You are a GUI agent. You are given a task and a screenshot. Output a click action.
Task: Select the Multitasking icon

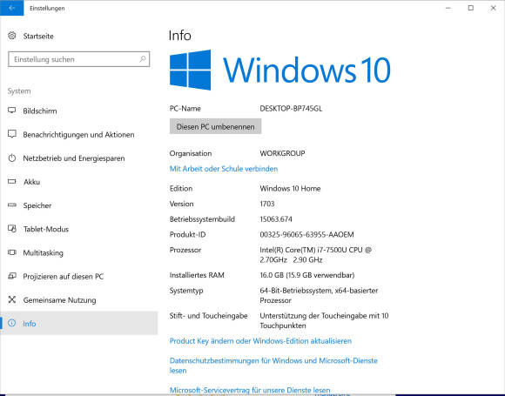12,252
